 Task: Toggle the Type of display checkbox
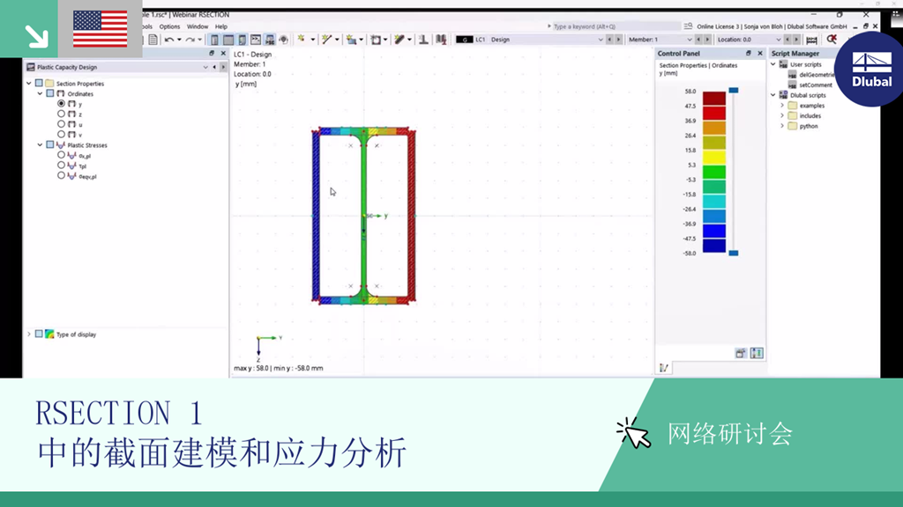pos(39,334)
